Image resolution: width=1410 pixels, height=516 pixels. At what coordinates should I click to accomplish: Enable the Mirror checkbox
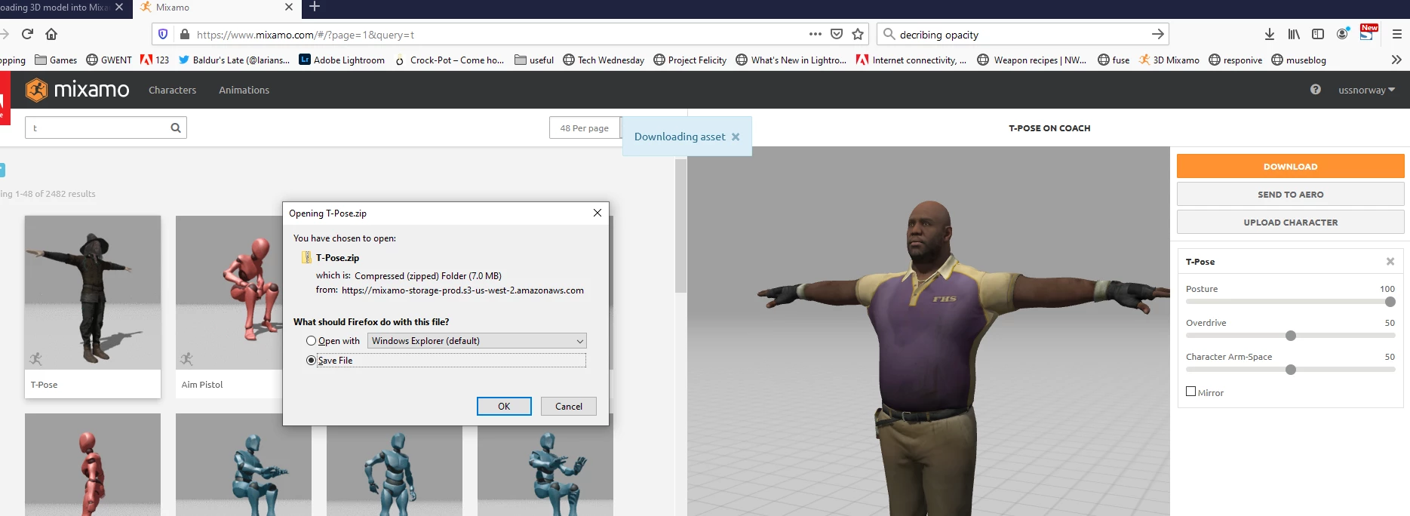point(1190,392)
